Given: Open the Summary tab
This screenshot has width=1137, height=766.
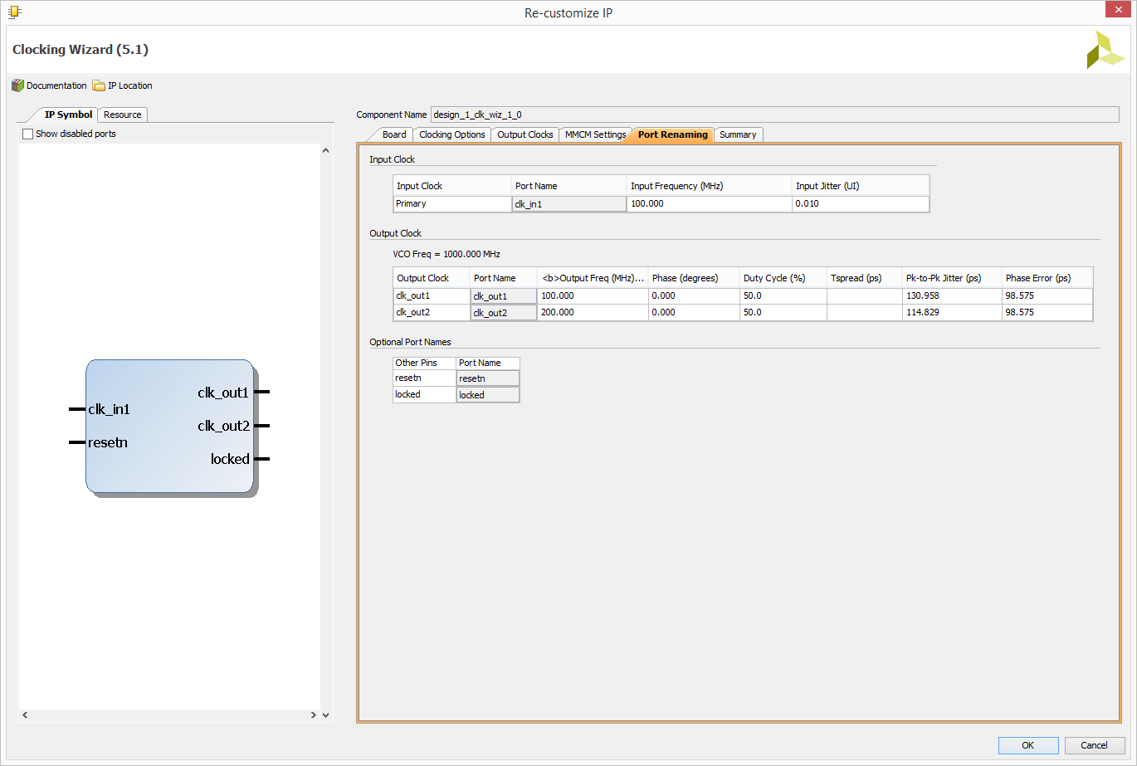Looking at the screenshot, I should 738,134.
